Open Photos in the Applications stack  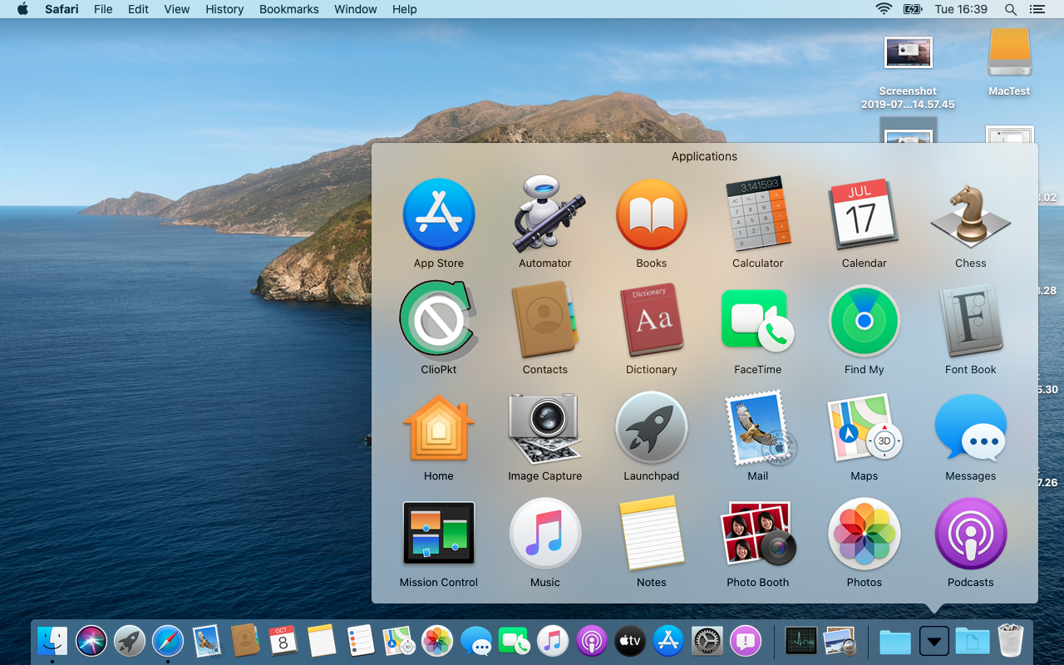tap(864, 534)
